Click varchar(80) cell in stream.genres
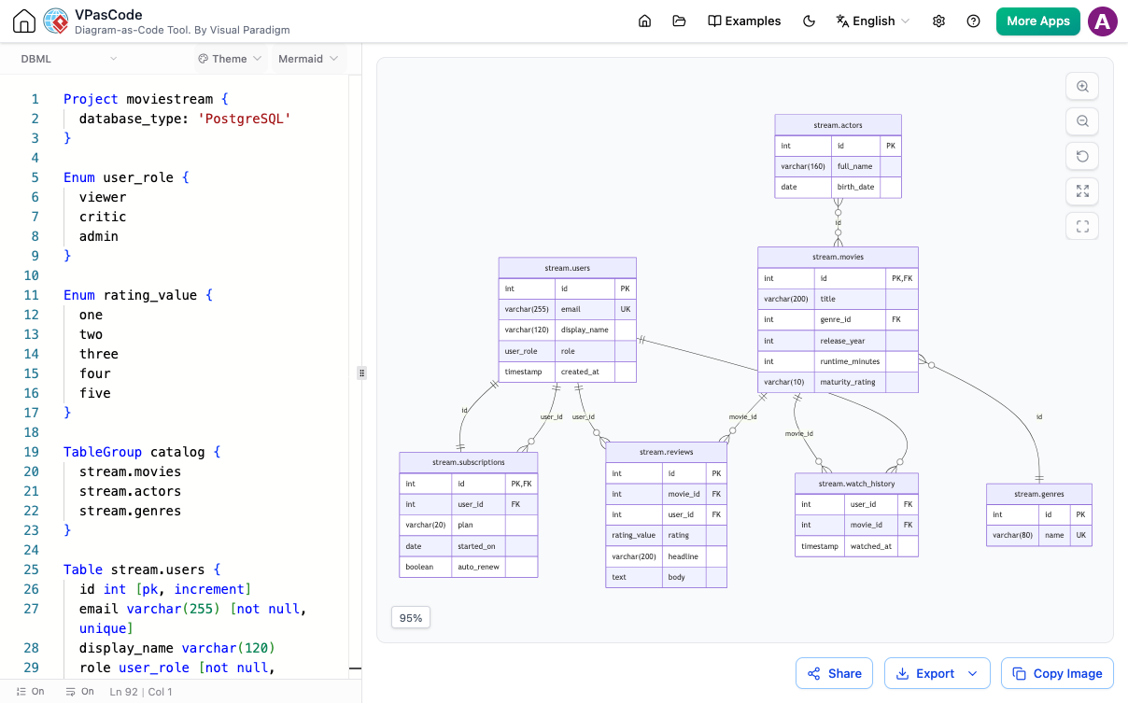The image size is (1128, 703). click(x=1014, y=536)
